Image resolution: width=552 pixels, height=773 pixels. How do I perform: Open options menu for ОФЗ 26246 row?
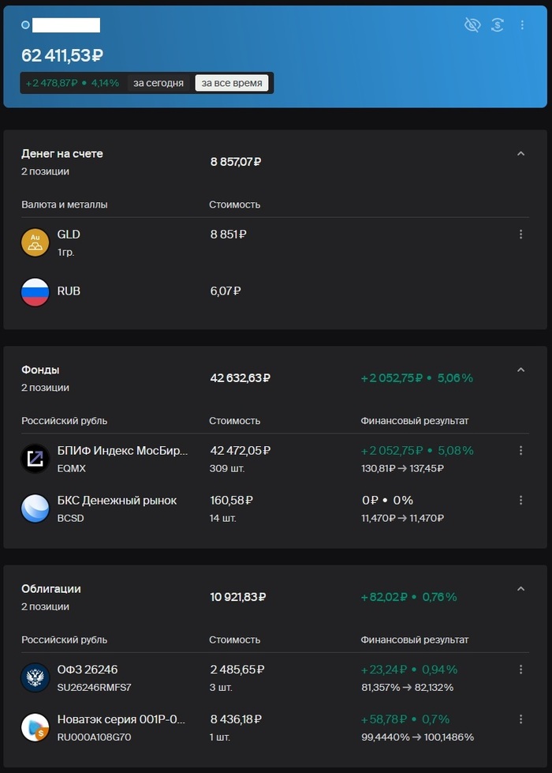[520, 670]
